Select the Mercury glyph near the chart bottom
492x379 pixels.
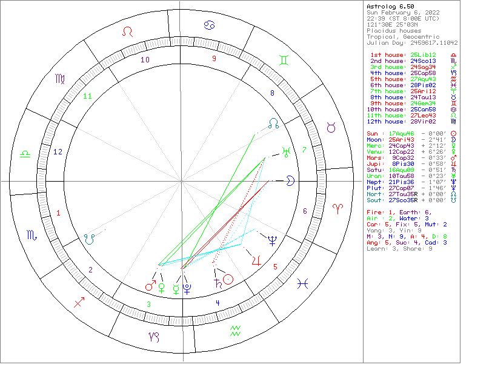point(176,289)
